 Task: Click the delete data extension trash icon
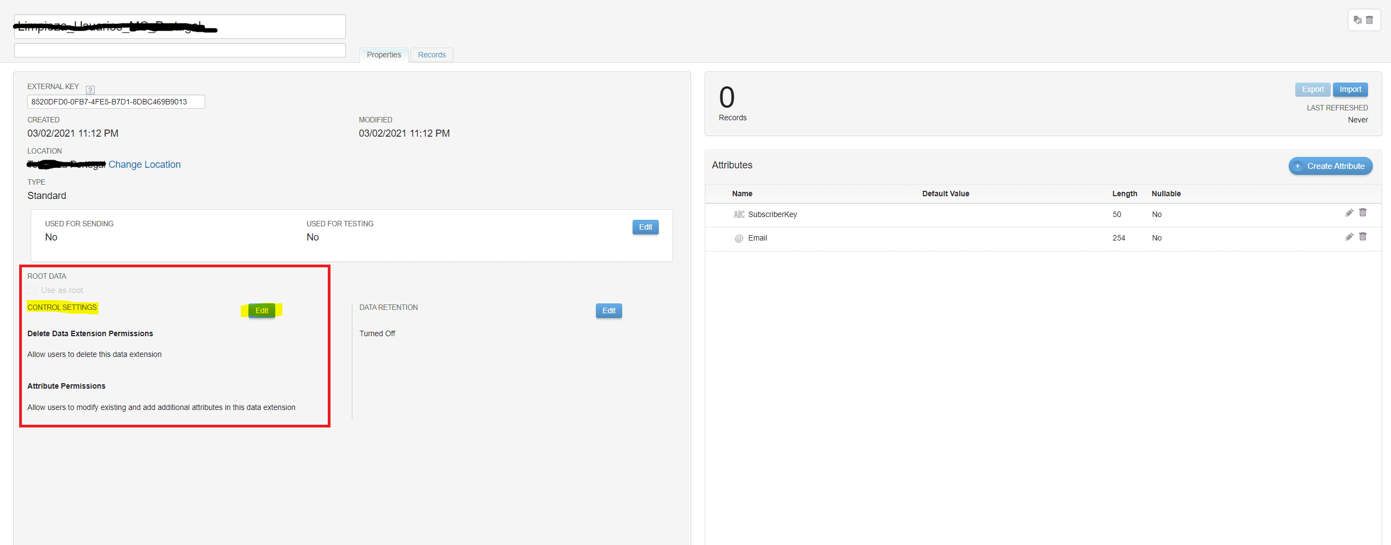point(1370,20)
